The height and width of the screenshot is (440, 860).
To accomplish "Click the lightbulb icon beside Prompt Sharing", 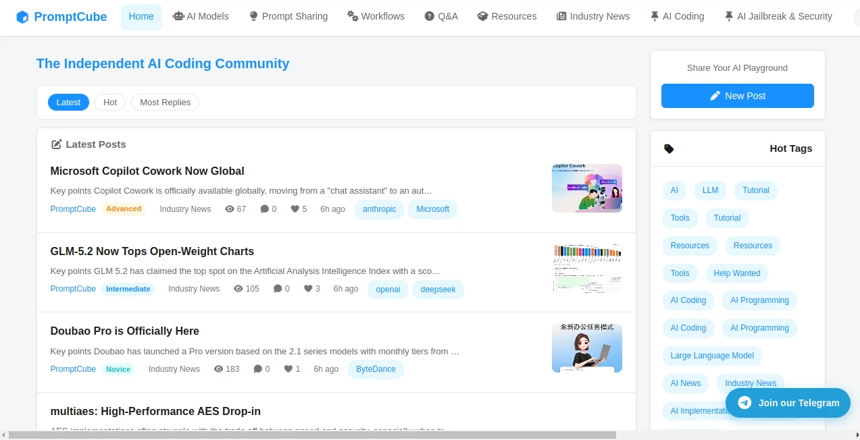I will click(254, 16).
